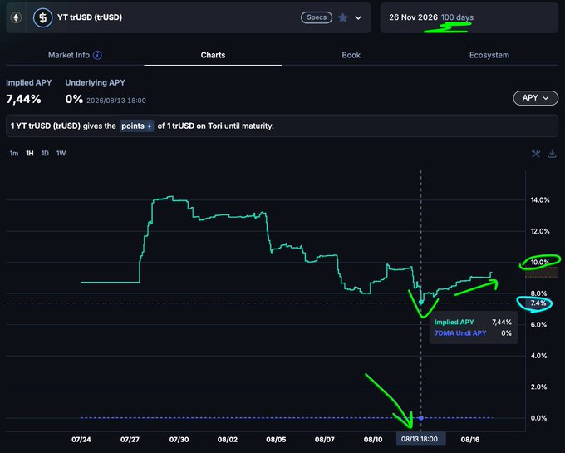Open the Book tab
This screenshot has height=453, width=565.
coord(351,55)
